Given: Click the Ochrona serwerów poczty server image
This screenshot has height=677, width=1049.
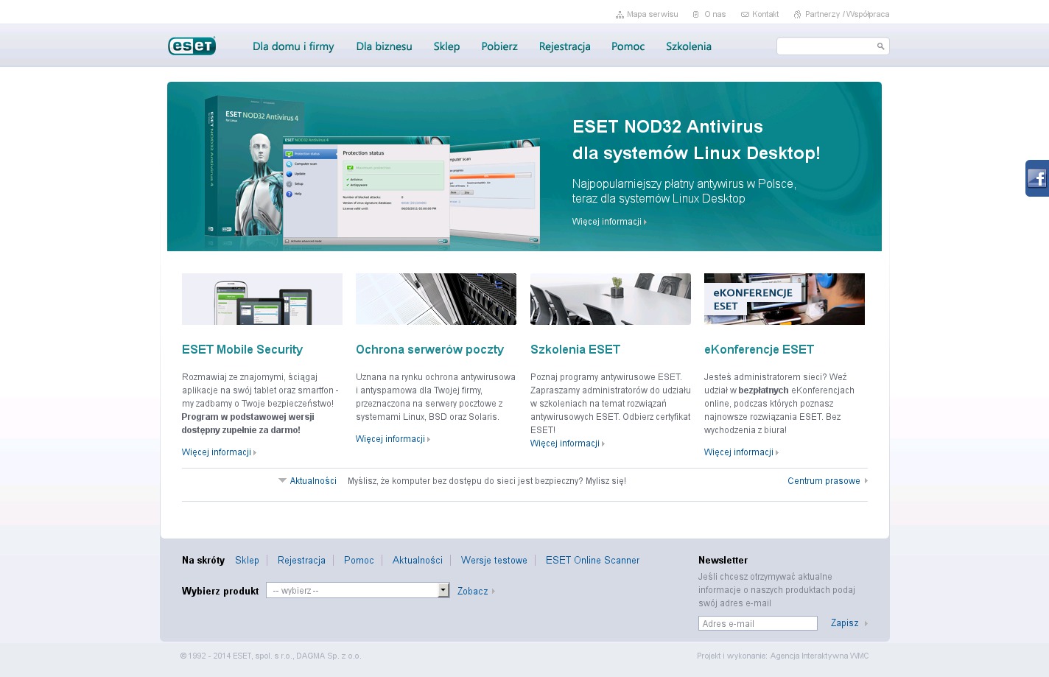Looking at the screenshot, I should (x=435, y=299).
